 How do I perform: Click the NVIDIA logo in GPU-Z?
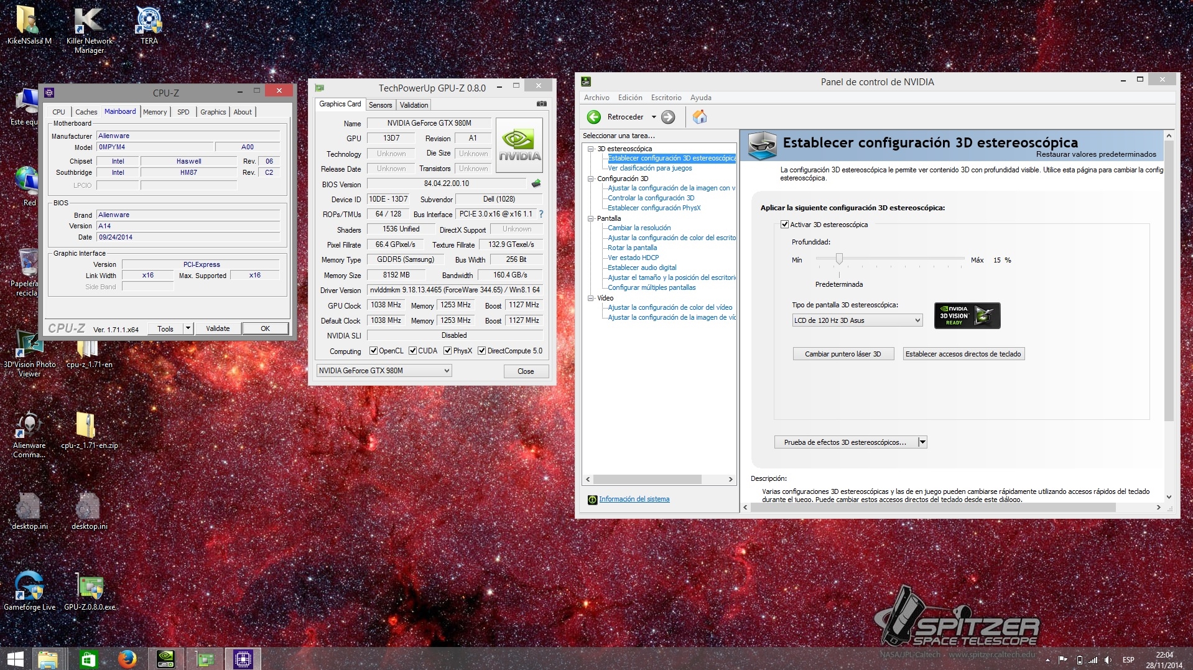coord(519,146)
